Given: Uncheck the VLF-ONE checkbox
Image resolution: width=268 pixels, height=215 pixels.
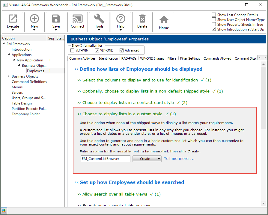Looking at the screenshot, I should (x=97, y=50).
